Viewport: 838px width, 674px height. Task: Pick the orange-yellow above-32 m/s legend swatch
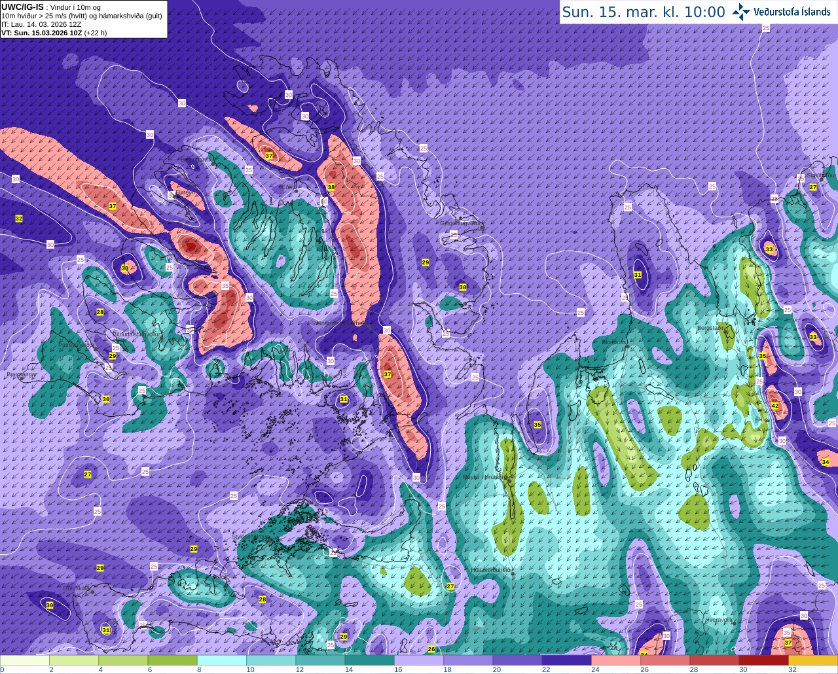813,660
